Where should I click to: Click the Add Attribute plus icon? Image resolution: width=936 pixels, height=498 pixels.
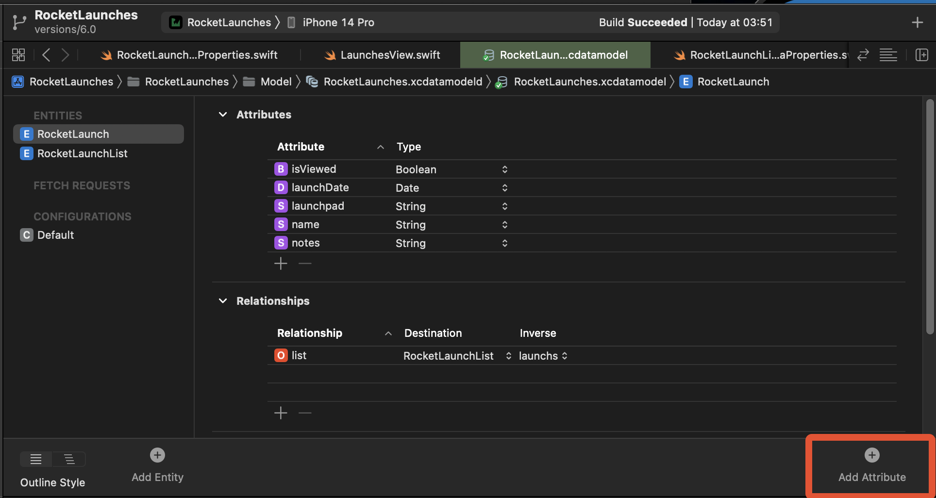(x=872, y=455)
